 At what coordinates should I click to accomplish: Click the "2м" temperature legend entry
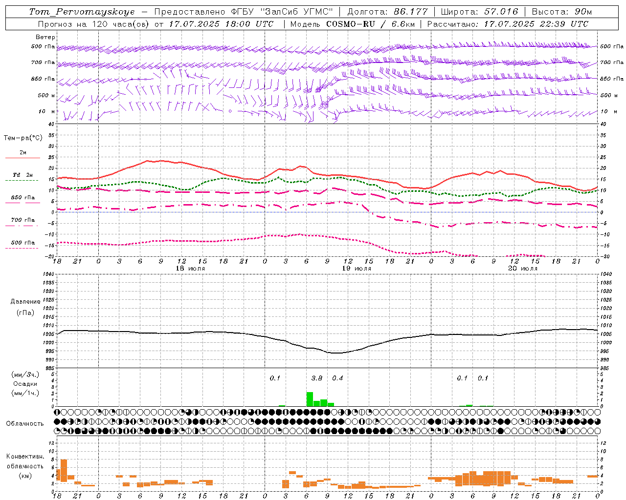tap(23, 152)
